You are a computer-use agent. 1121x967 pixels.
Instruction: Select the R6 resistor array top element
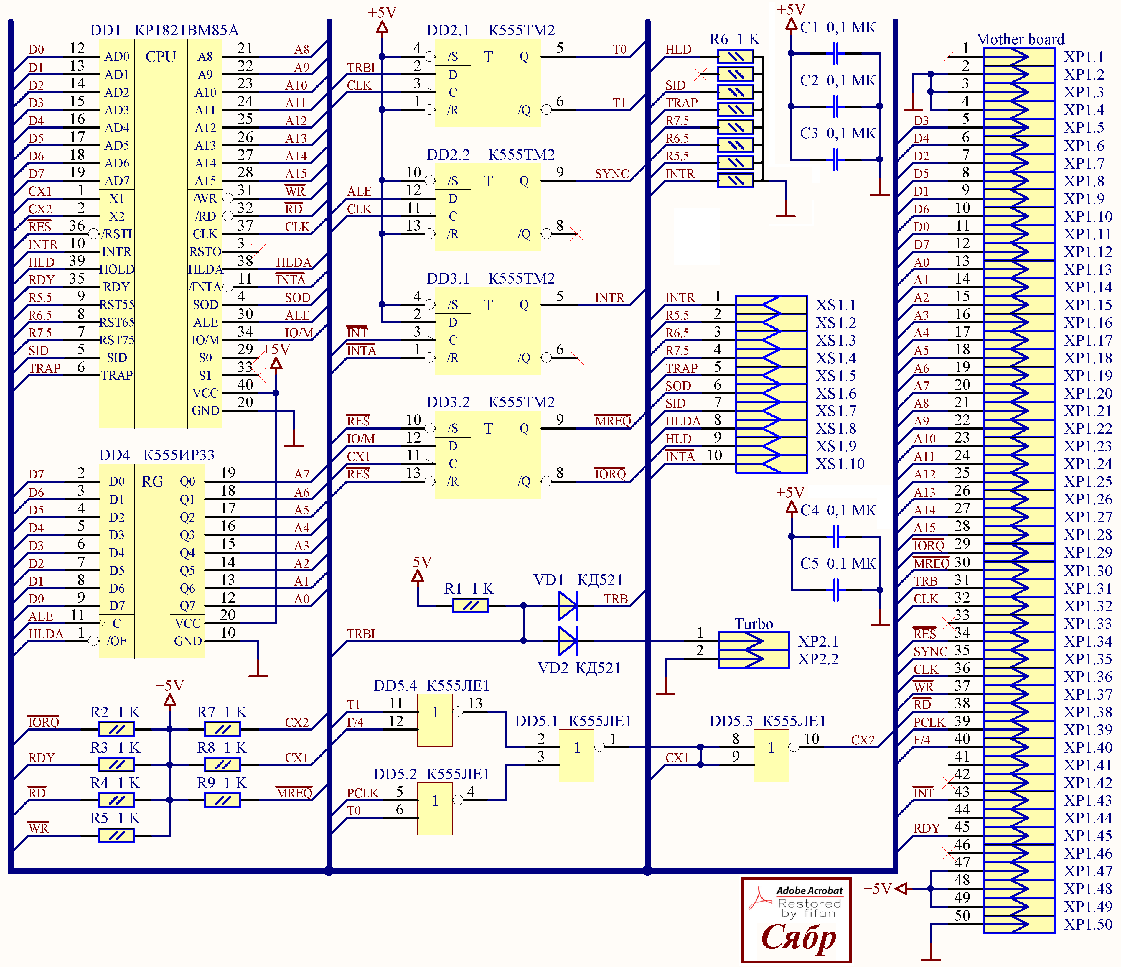[735, 56]
